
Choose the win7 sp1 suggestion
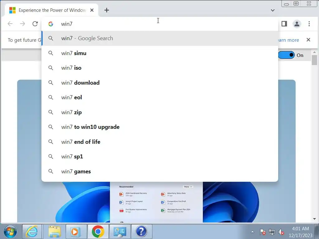(x=160, y=157)
